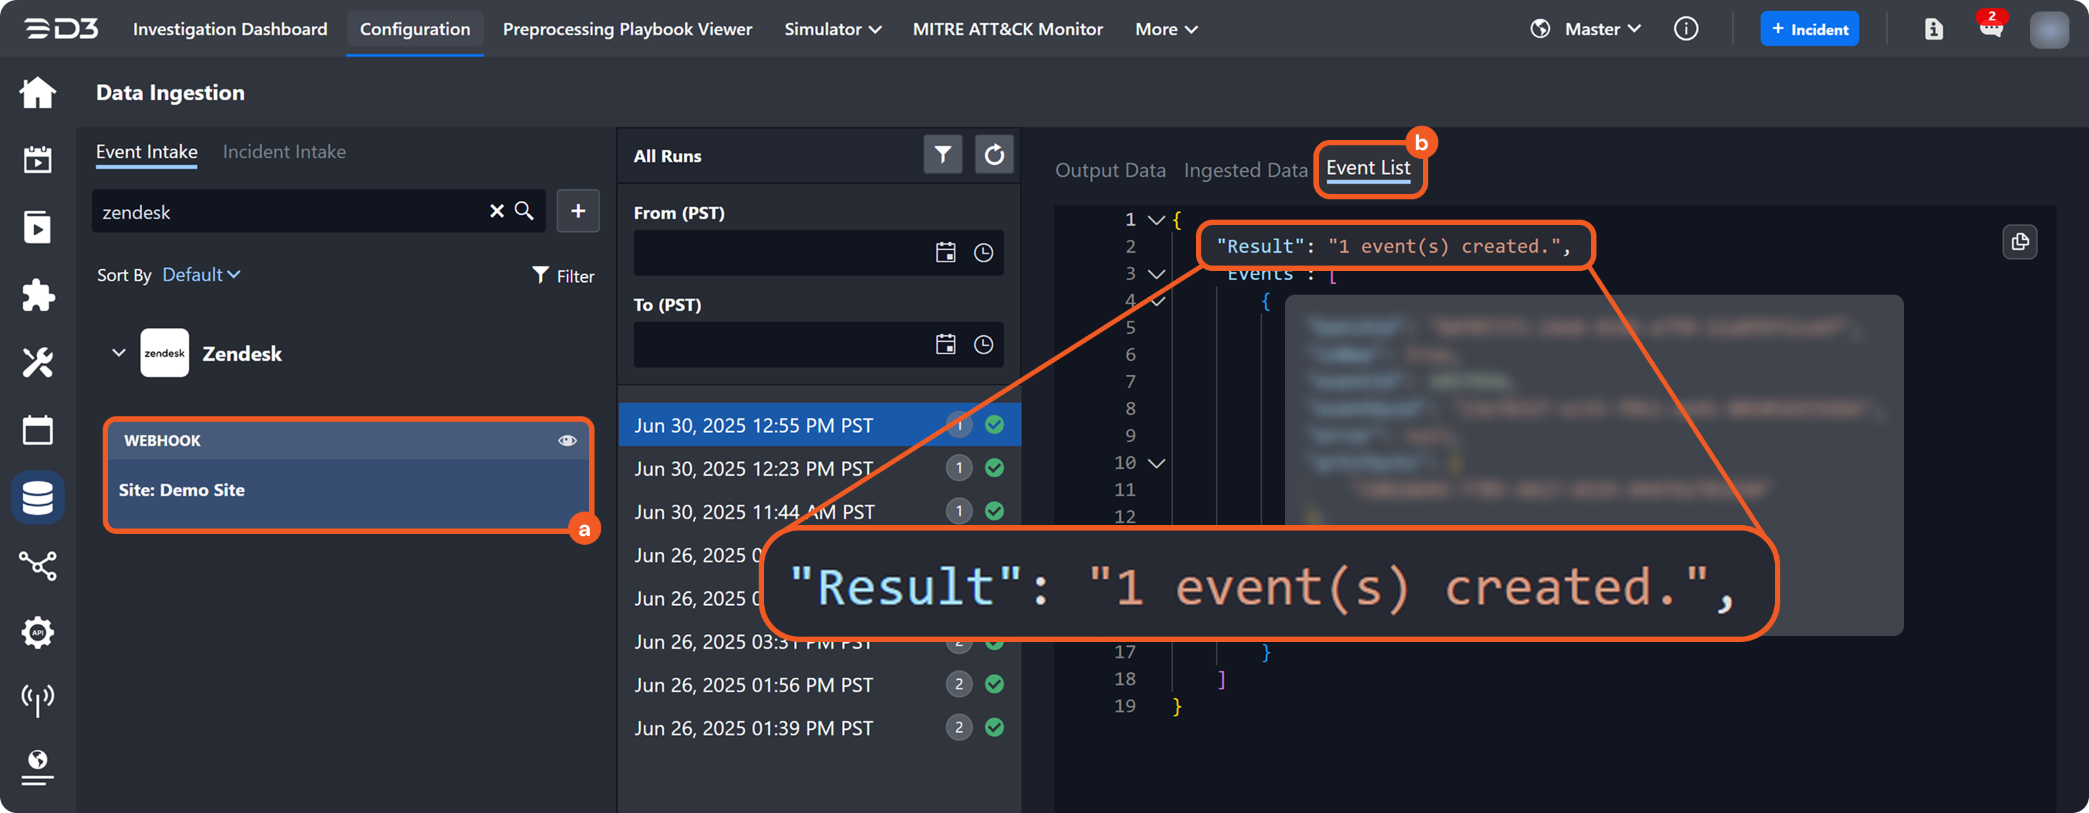Open the Master site dropdown

[1602, 29]
